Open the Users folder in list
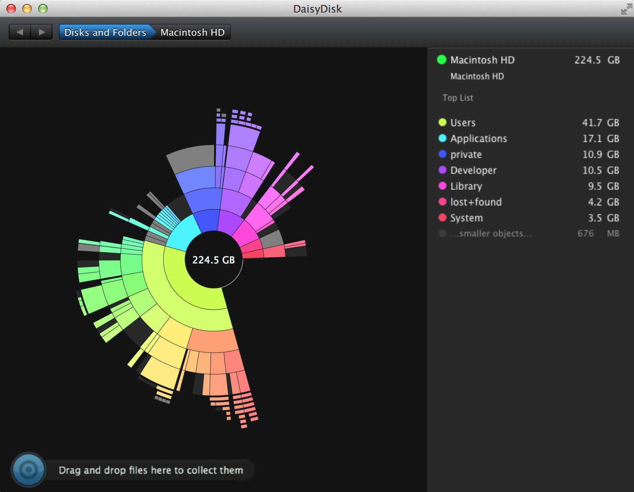634x492 pixels. click(529, 123)
